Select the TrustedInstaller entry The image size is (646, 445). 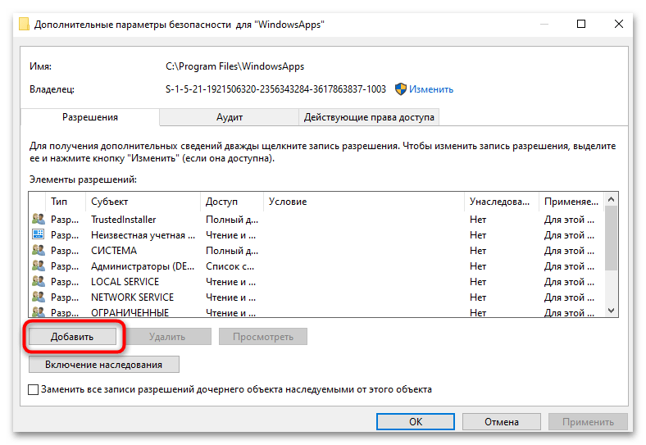pyautogui.click(x=316, y=219)
